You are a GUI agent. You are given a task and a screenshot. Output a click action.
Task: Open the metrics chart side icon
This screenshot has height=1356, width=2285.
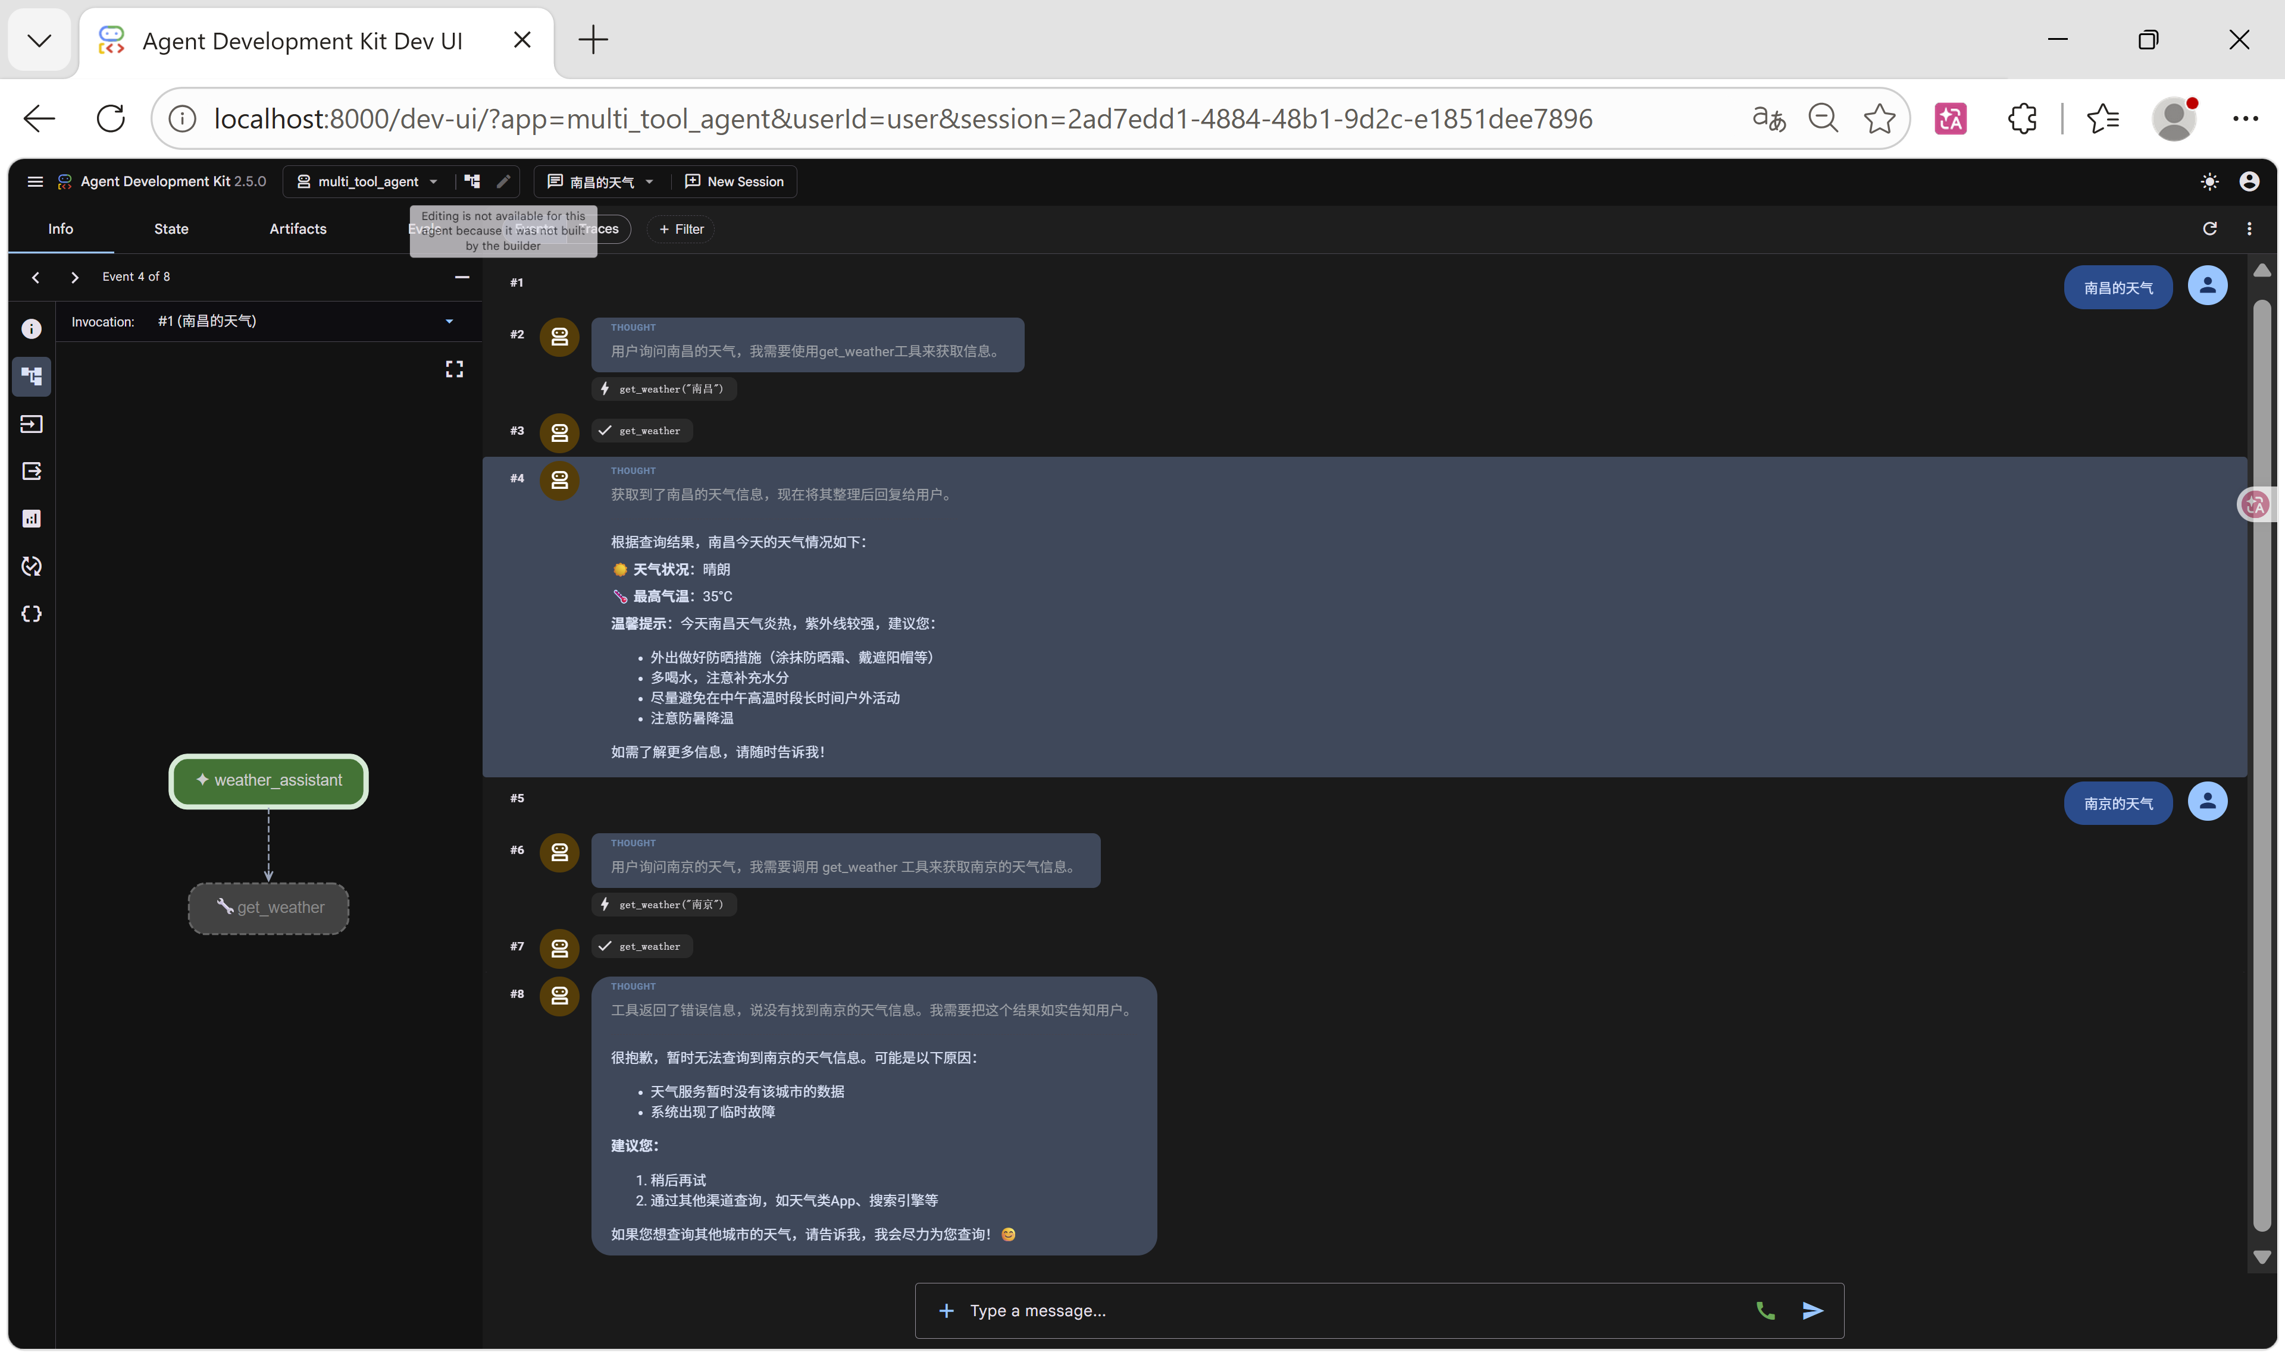point(31,519)
